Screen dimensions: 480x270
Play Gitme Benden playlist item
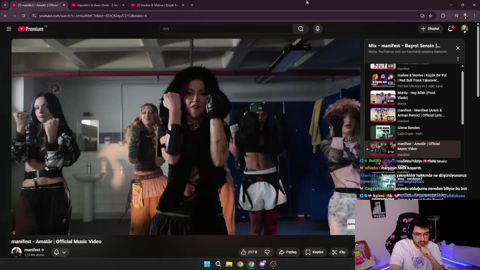tap(412, 132)
